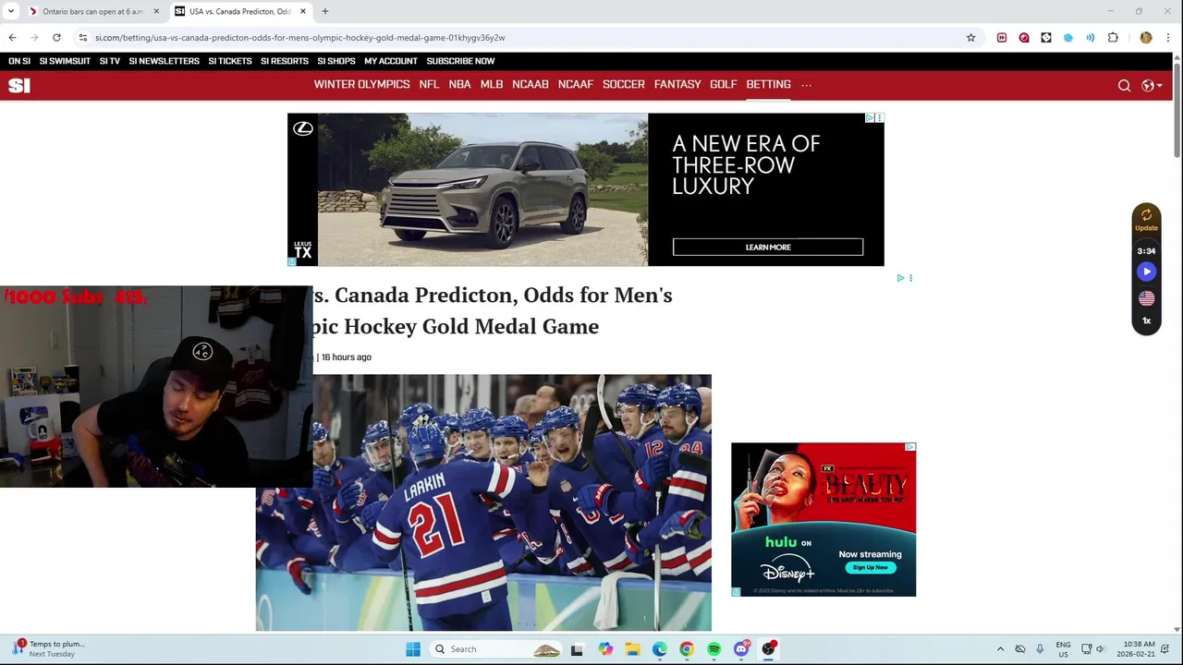The image size is (1183, 665).
Task: Open the Soccer section
Action: tap(624, 84)
